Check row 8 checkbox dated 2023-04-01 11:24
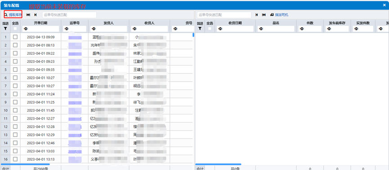The image size is (389, 170). click(x=15, y=94)
